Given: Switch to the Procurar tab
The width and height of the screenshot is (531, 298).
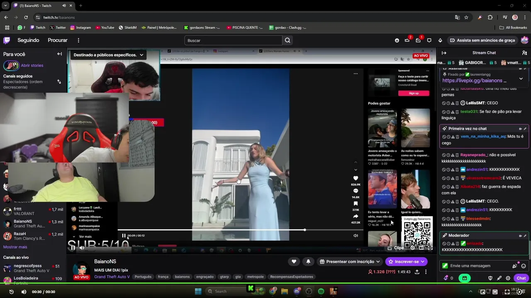Looking at the screenshot, I should pyautogui.click(x=58, y=40).
